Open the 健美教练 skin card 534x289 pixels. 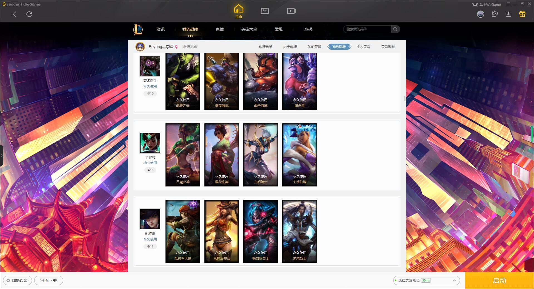click(222, 82)
